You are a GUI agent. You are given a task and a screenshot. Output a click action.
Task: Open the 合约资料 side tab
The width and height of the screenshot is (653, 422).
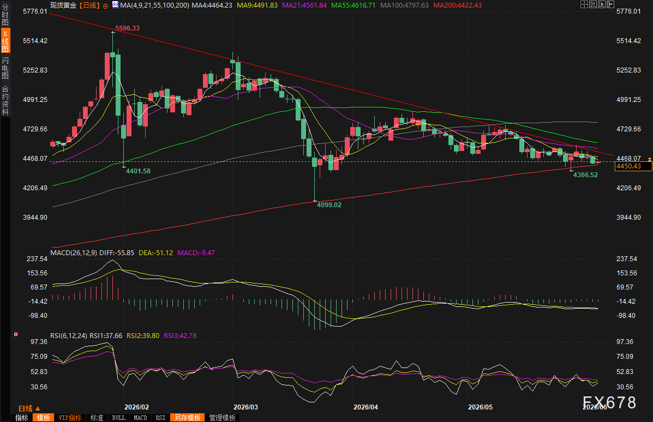(5, 100)
